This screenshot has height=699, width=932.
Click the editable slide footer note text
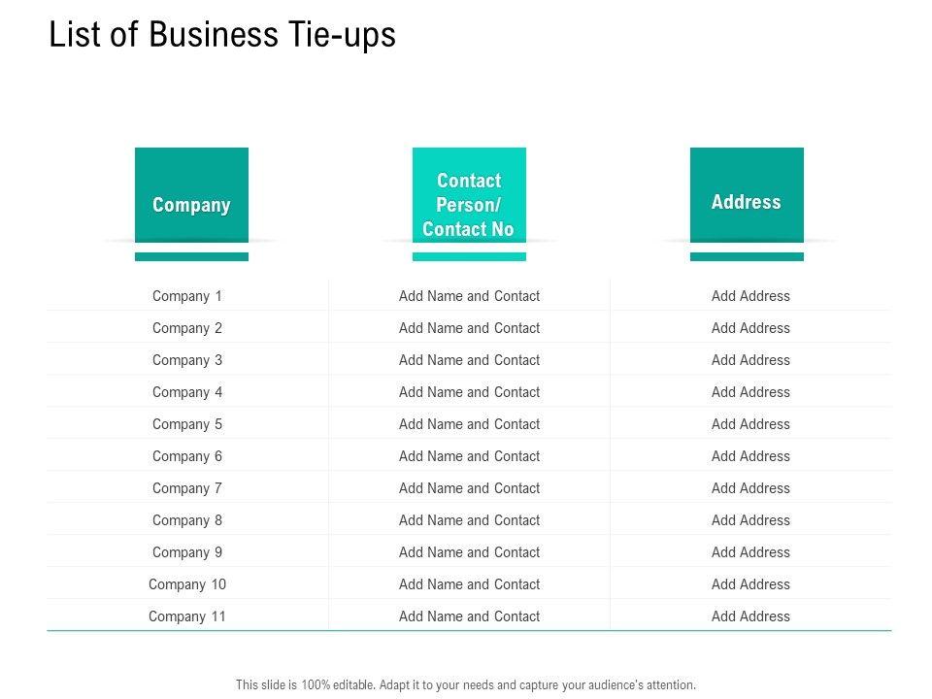(x=466, y=684)
